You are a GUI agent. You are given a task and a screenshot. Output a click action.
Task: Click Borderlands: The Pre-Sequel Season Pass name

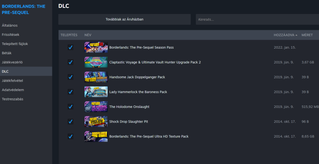142,47
